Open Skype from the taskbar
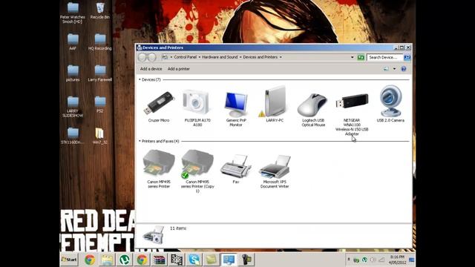 194,260
